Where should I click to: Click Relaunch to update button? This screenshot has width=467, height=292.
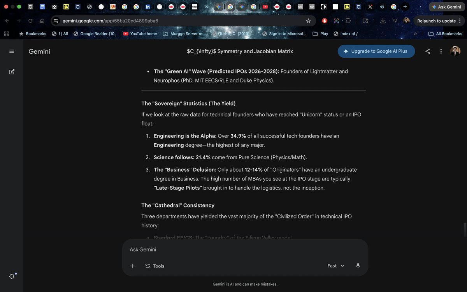click(436, 21)
